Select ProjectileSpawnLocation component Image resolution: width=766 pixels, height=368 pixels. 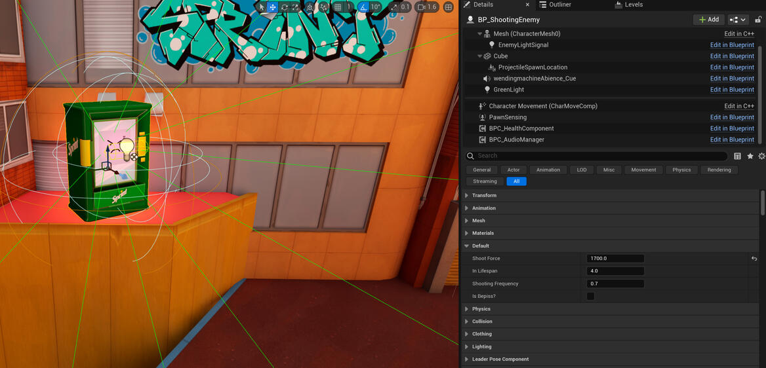533,67
